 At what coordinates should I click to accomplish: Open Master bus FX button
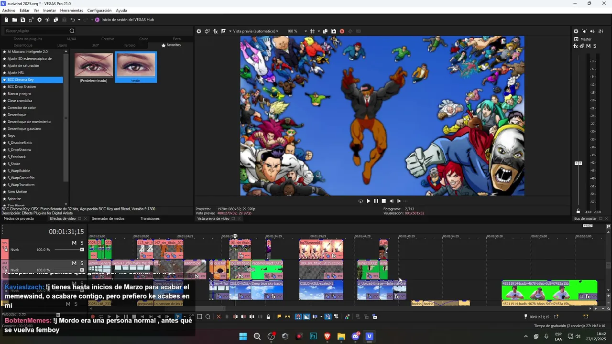(576, 46)
